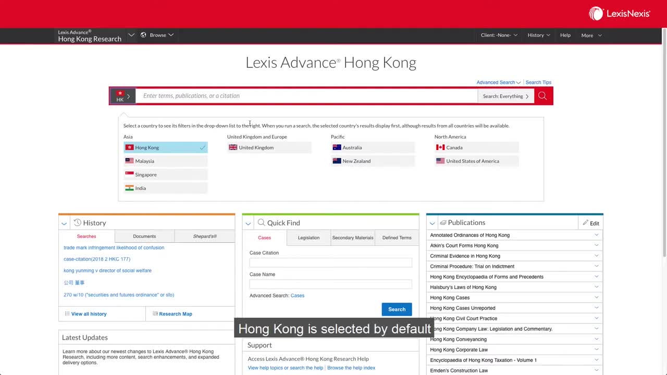The height and width of the screenshot is (375, 667).
Task: Expand Halsbury's Laws of Hong Kong entry
Action: (597, 287)
